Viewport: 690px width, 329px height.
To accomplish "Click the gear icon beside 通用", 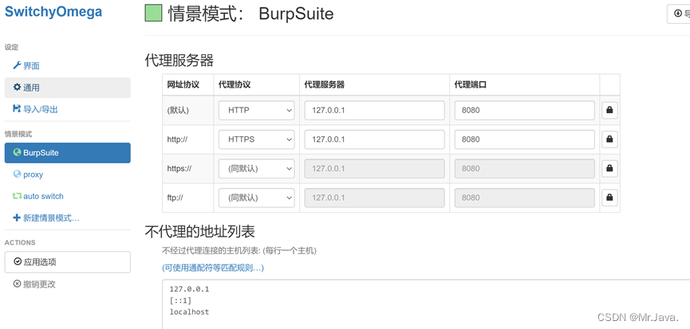I will [x=18, y=88].
